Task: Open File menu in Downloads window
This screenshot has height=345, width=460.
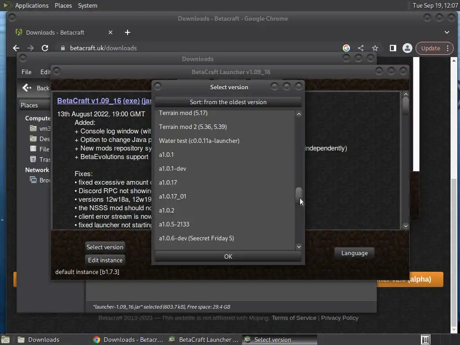Action: (x=27, y=72)
